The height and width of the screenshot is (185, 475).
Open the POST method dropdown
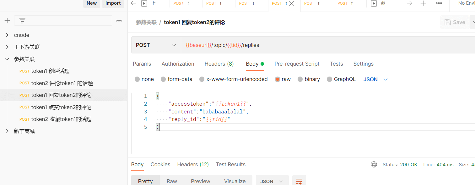click(x=156, y=45)
